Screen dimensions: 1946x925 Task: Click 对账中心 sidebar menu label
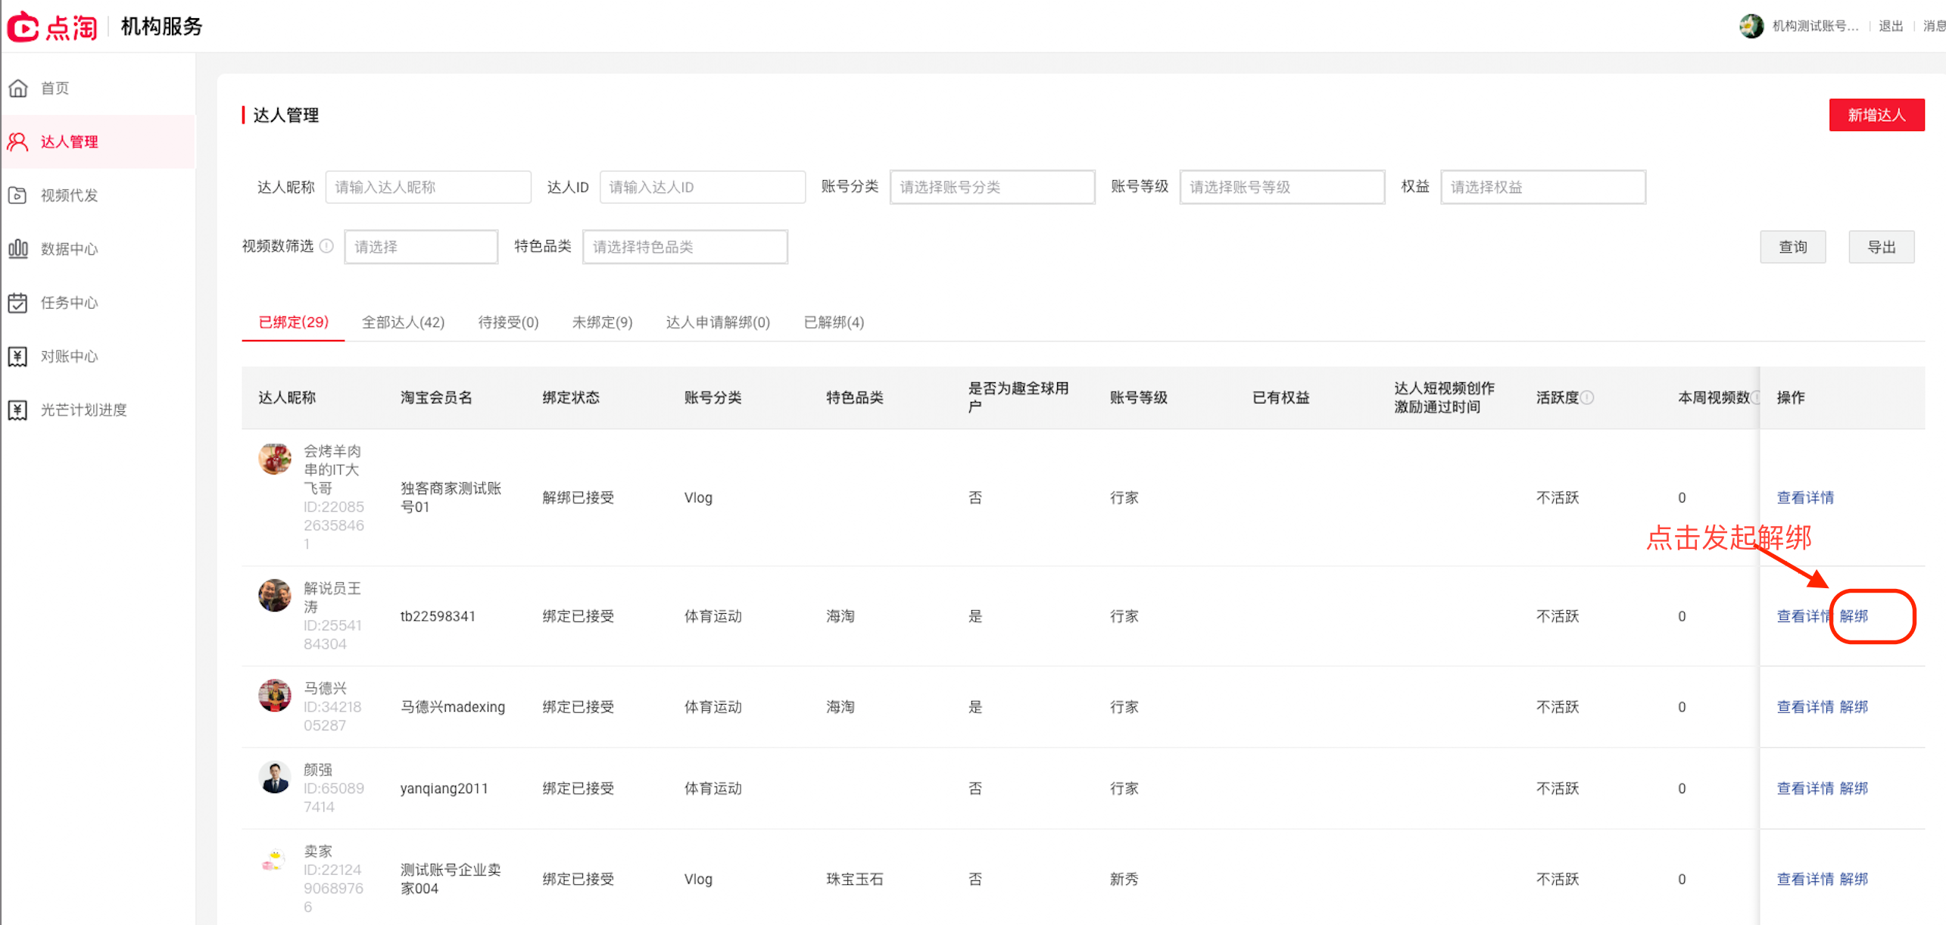(69, 357)
